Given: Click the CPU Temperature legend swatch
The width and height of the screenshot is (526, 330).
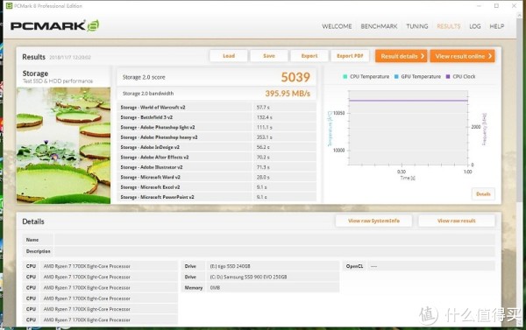Looking at the screenshot, I should coord(345,77).
